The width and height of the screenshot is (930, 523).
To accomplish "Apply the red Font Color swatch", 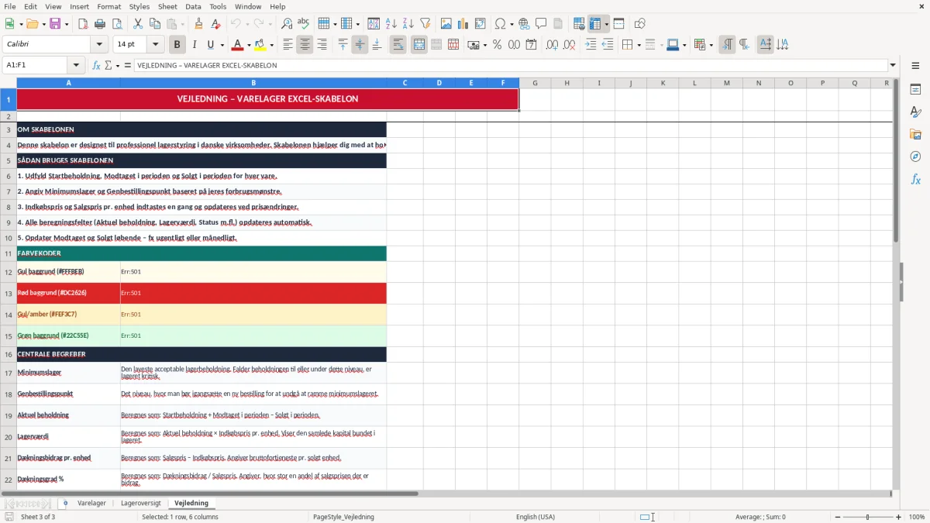I will point(238,45).
